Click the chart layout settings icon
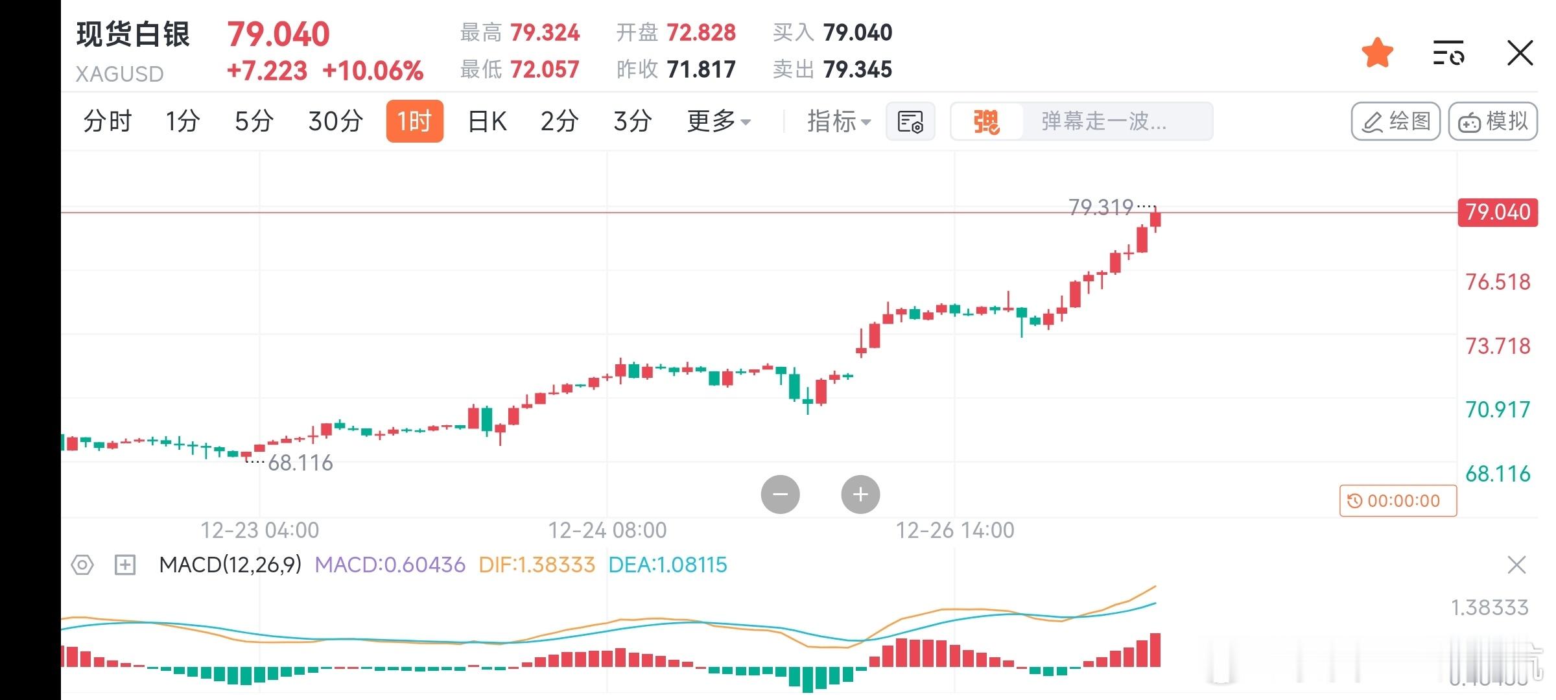Viewport: 1556px width, 700px height. pyautogui.click(x=910, y=121)
